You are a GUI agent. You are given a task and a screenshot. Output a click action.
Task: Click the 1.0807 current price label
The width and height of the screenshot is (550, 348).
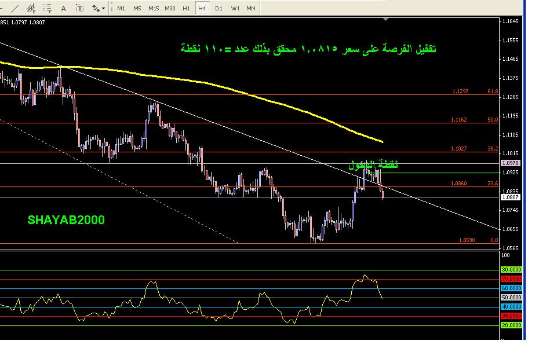(x=512, y=197)
